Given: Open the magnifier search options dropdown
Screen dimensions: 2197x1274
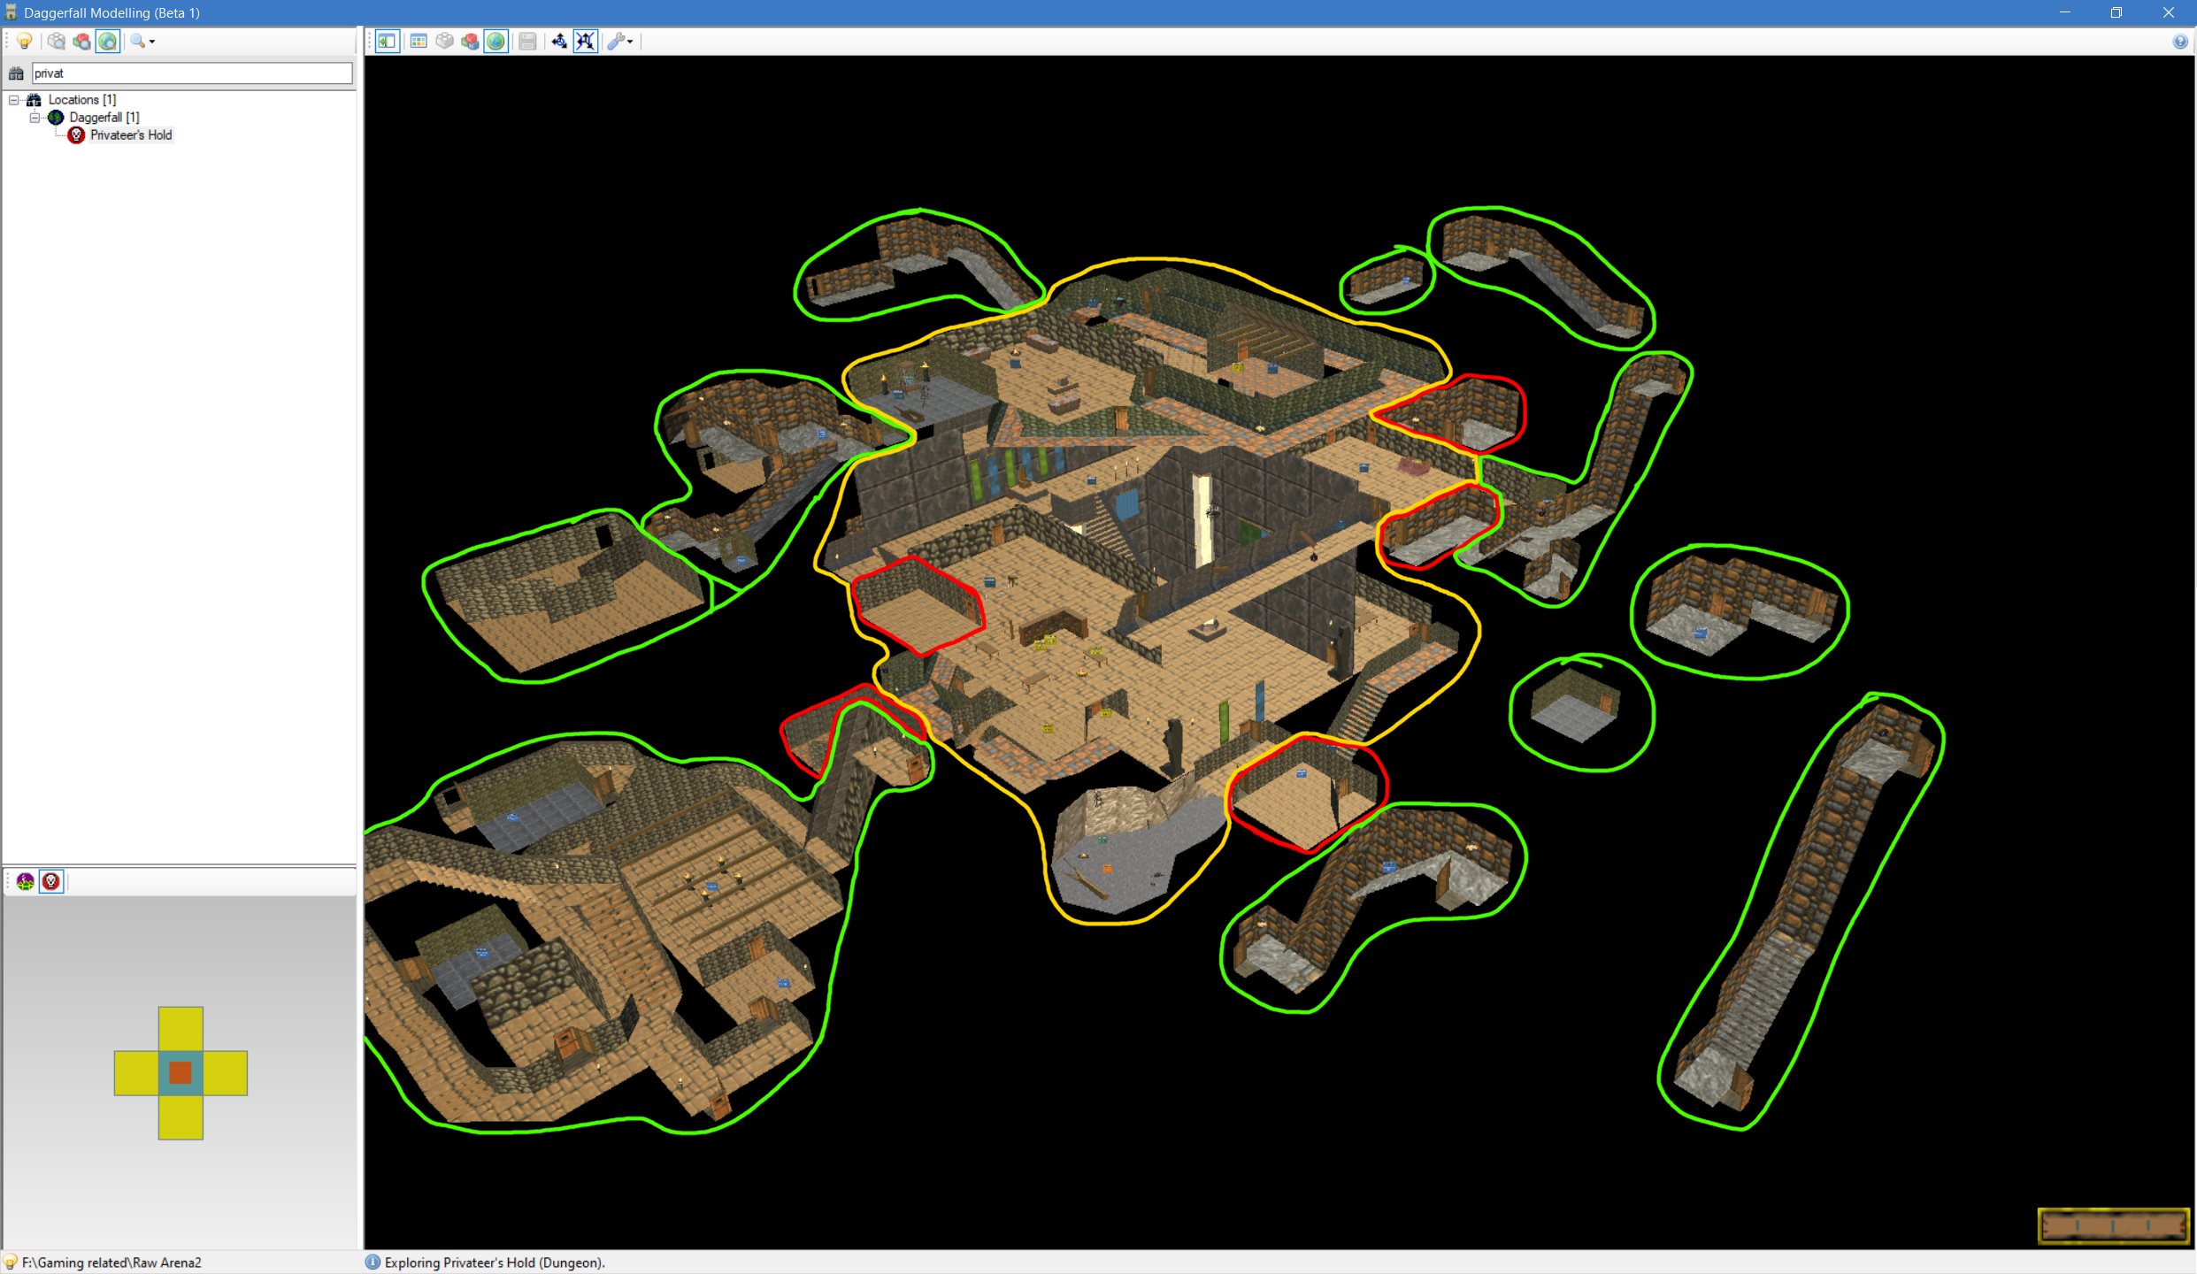Looking at the screenshot, I should 142,41.
